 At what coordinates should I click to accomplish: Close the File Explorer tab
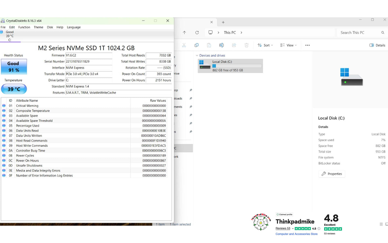coord(211,22)
